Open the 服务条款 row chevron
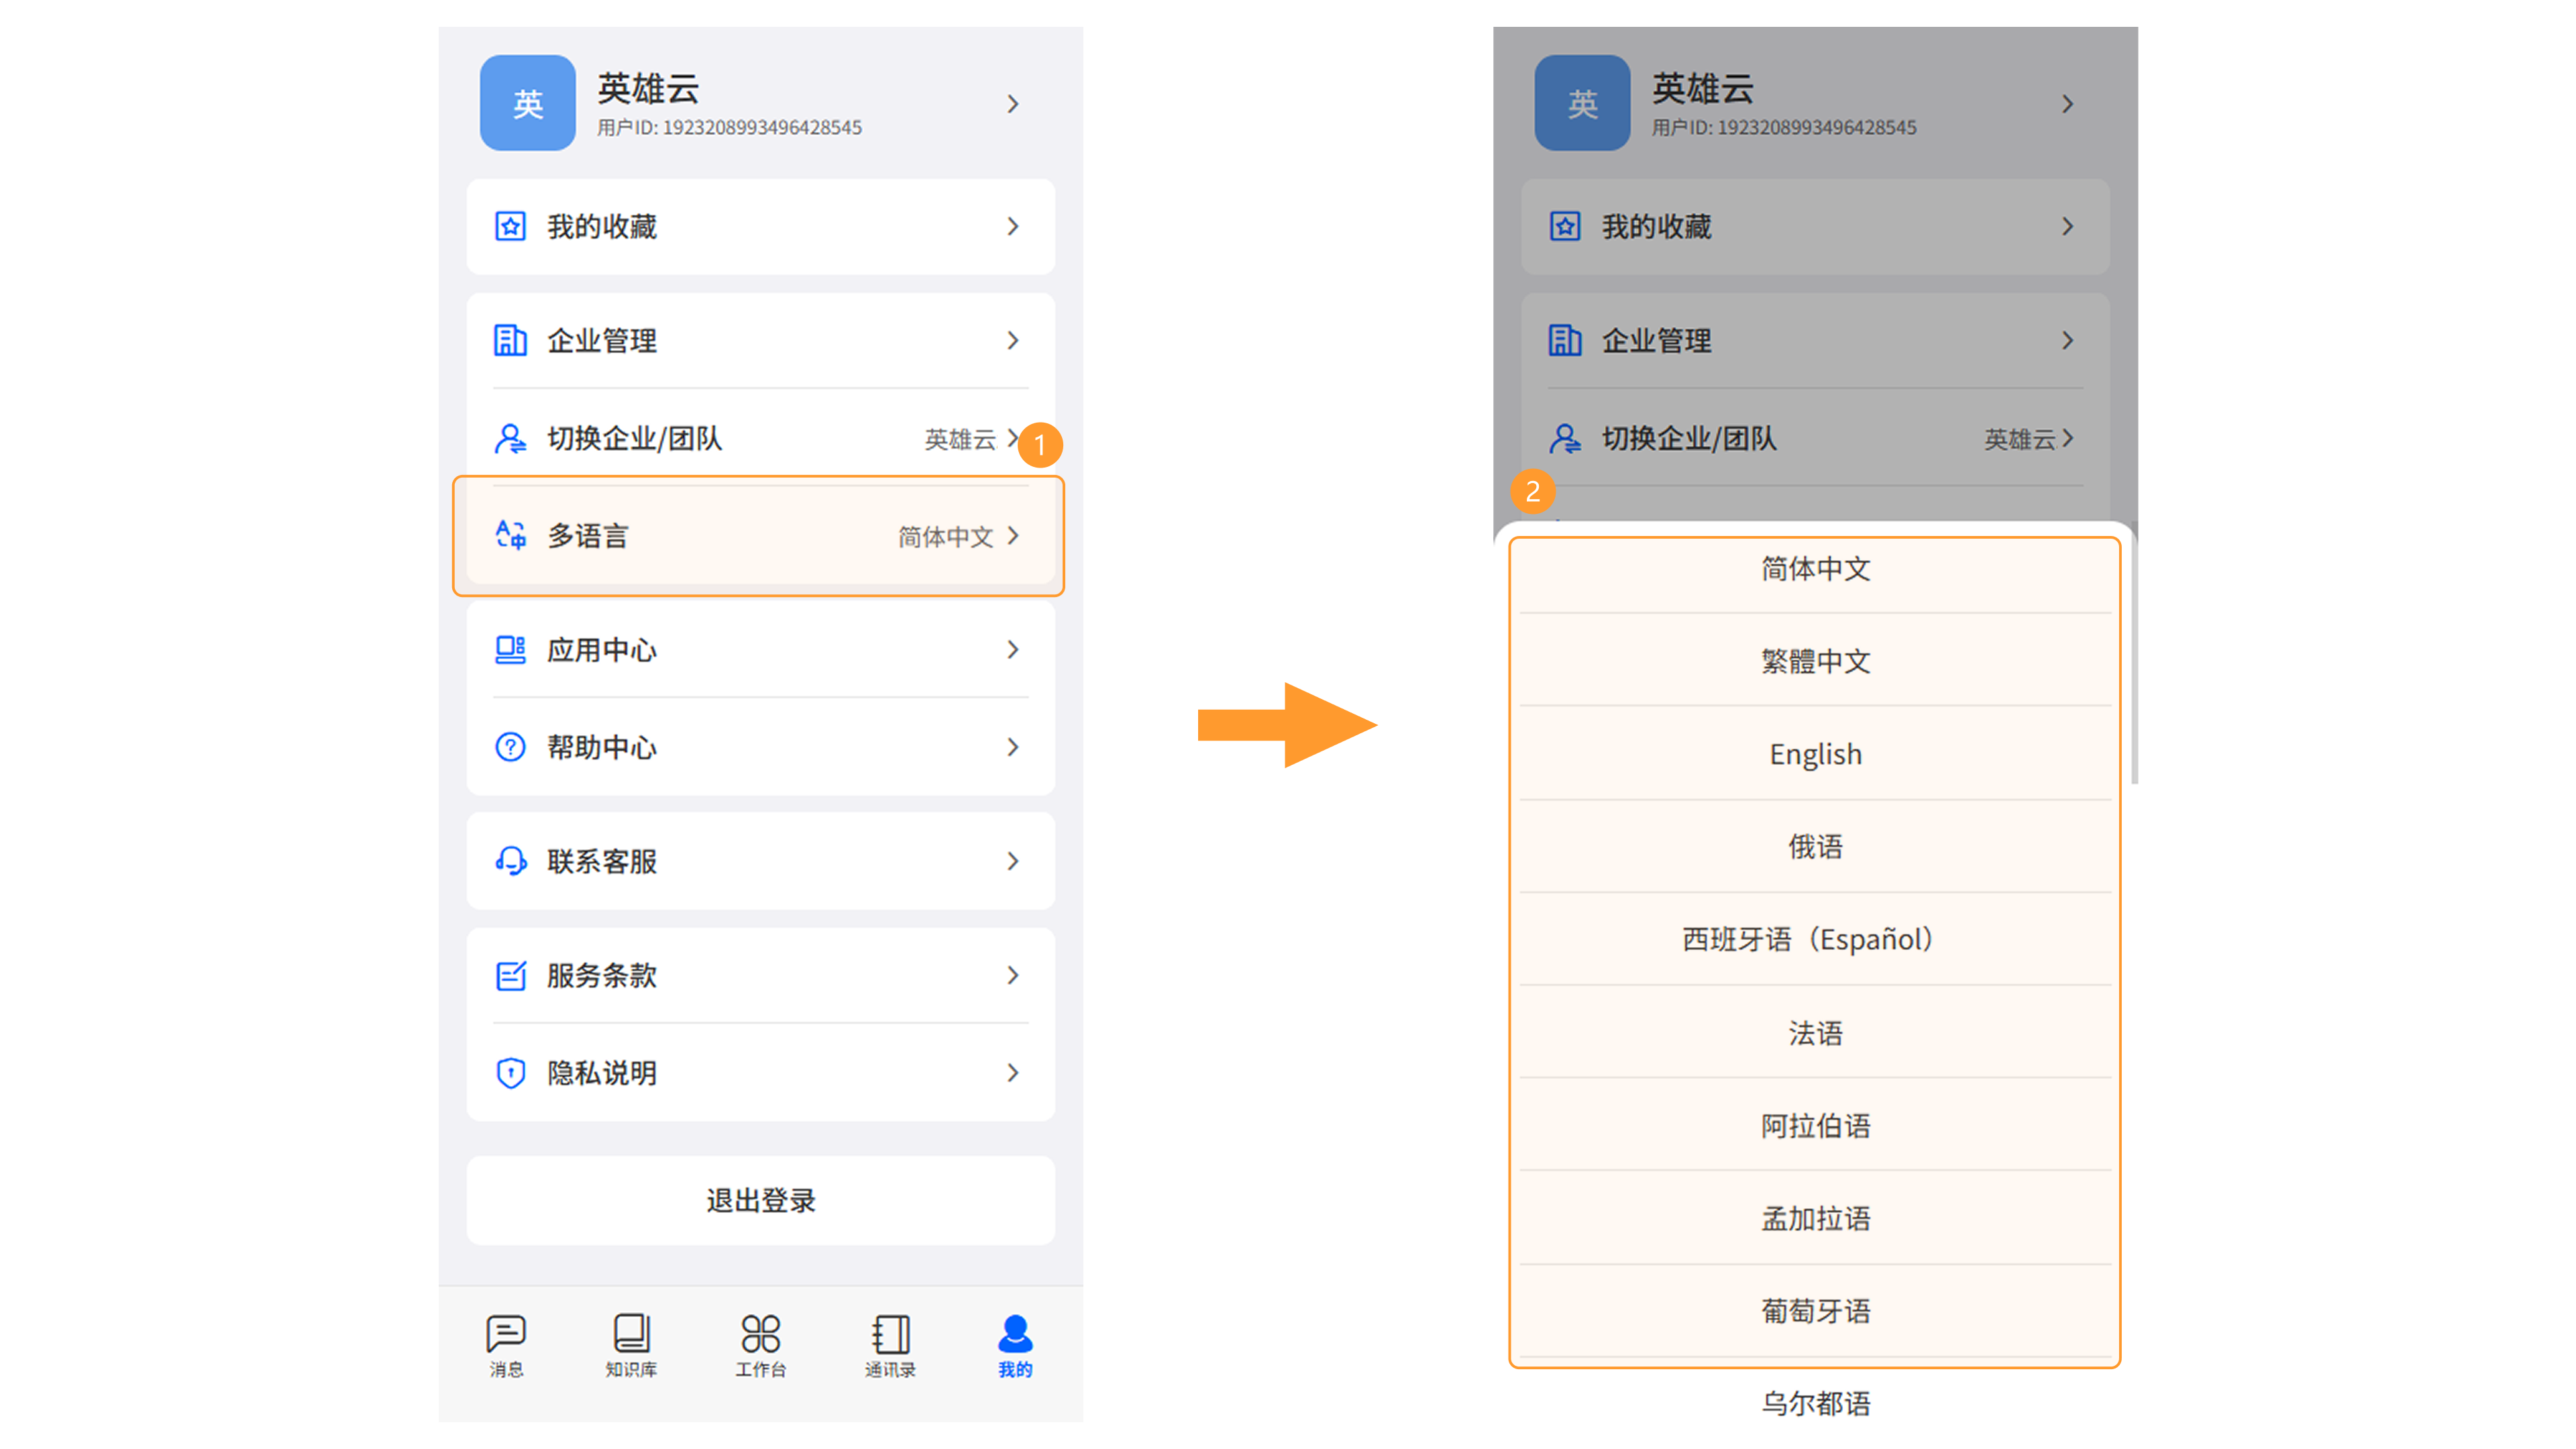The image size is (2576, 1449). click(1013, 975)
